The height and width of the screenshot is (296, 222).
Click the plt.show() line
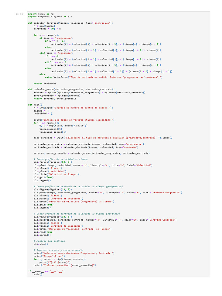click(41, 244)
